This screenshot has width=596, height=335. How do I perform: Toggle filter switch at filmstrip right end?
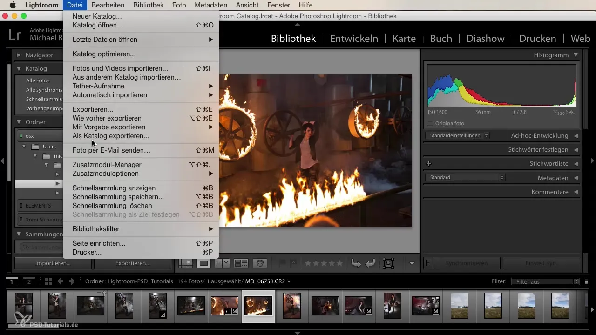[x=587, y=281]
